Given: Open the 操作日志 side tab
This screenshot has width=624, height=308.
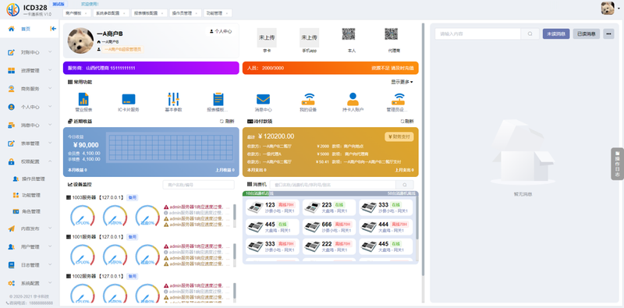Looking at the screenshot, I should (x=617, y=164).
